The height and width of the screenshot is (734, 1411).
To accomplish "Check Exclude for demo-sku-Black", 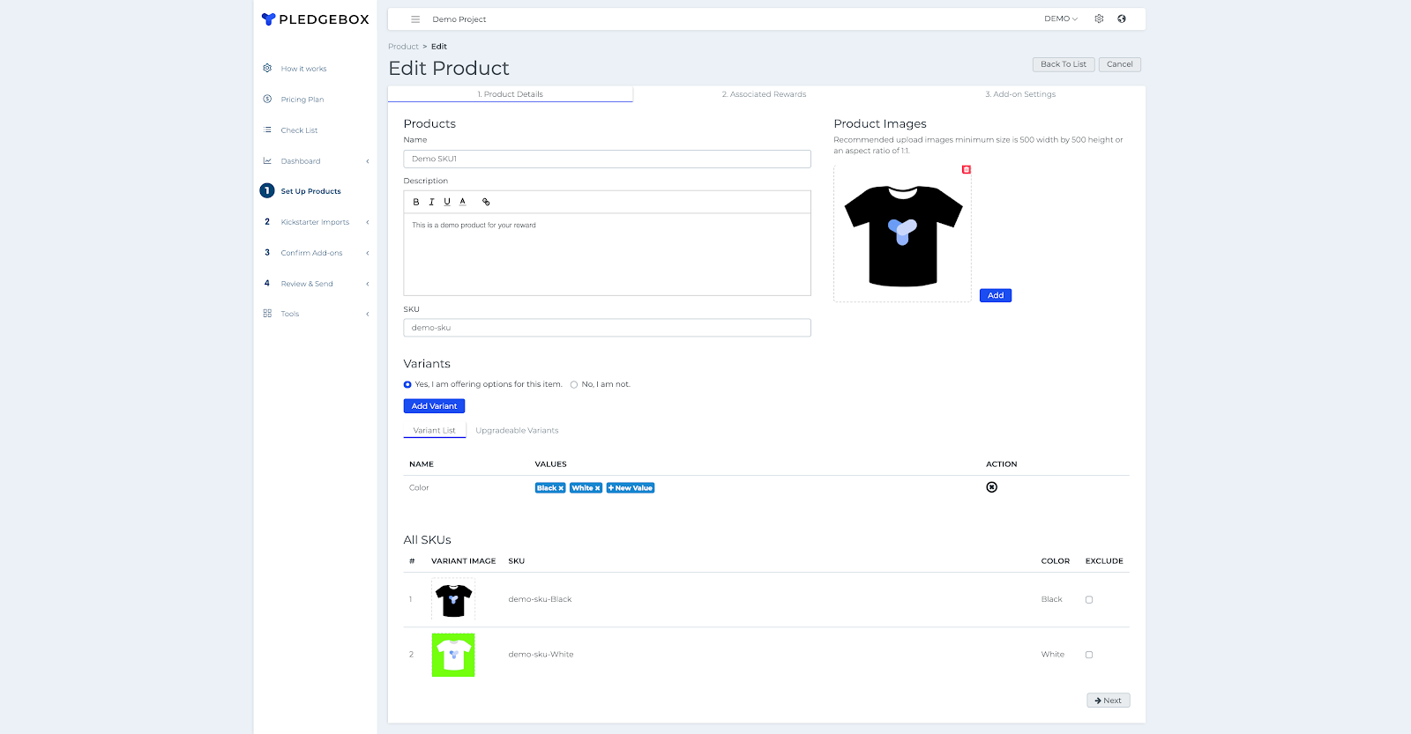I will tap(1089, 600).
